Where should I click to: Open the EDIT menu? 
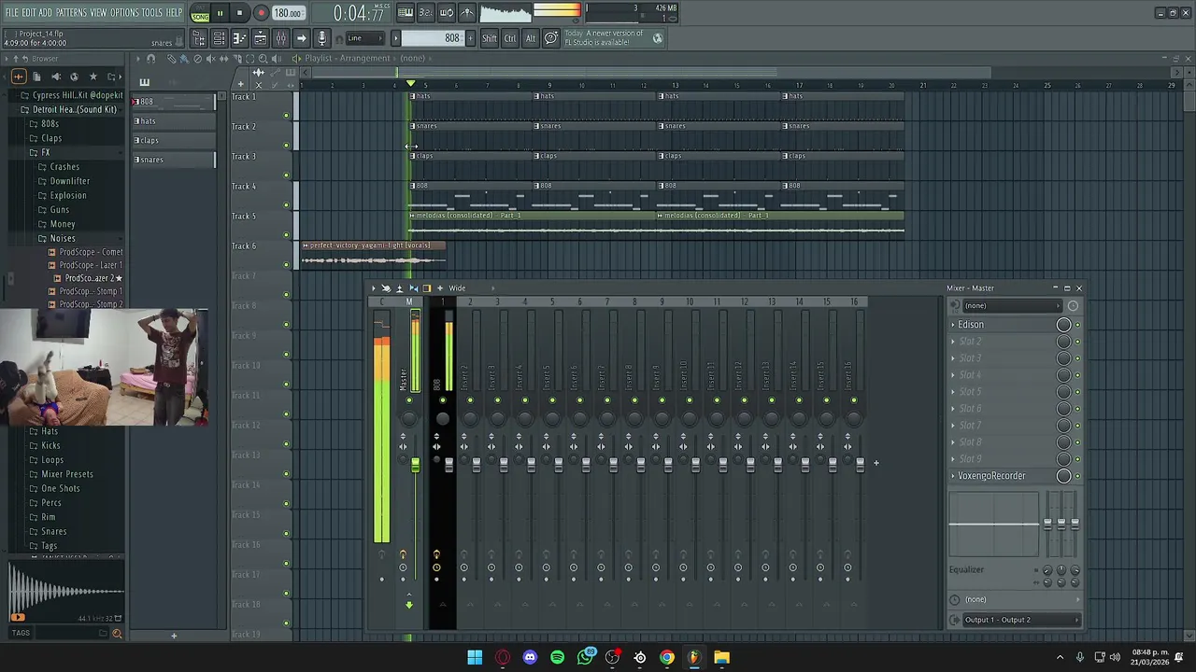(x=29, y=12)
